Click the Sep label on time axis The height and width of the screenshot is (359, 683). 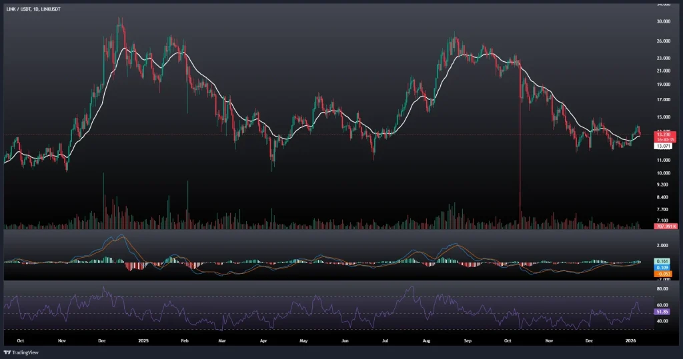(x=468, y=340)
